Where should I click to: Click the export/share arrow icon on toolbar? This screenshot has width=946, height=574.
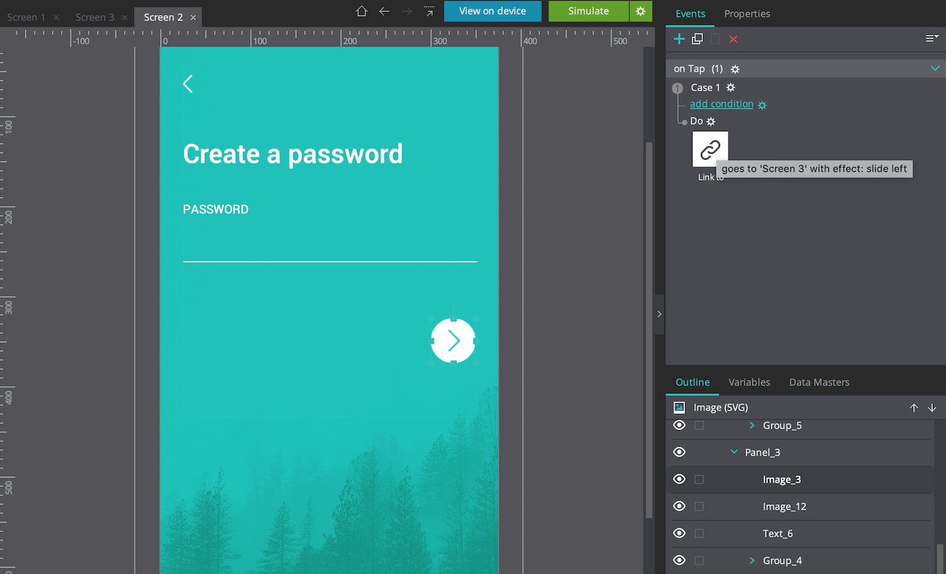point(430,11)
